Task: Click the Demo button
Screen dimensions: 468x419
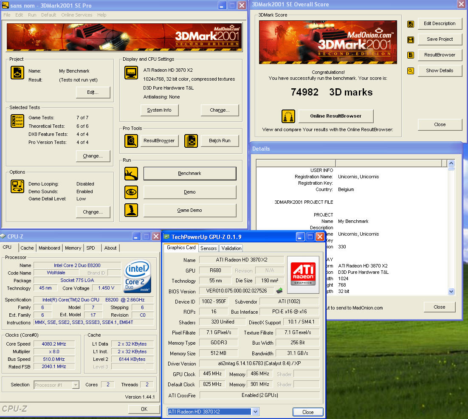Action: (190, 192)
